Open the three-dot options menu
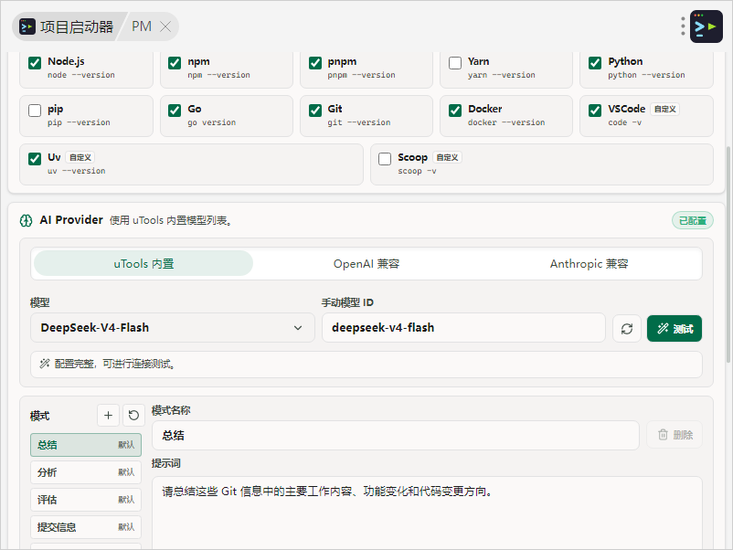This screenshot has height=550, width=733. (683, 26)
